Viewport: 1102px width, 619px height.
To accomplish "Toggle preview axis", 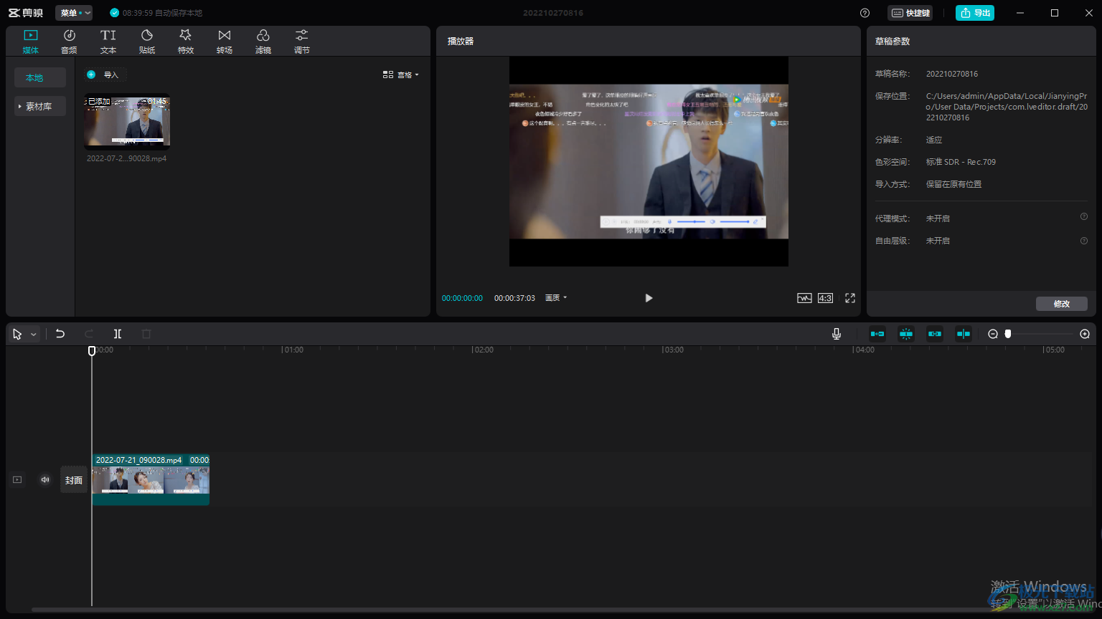I will (x=964, y=334).
